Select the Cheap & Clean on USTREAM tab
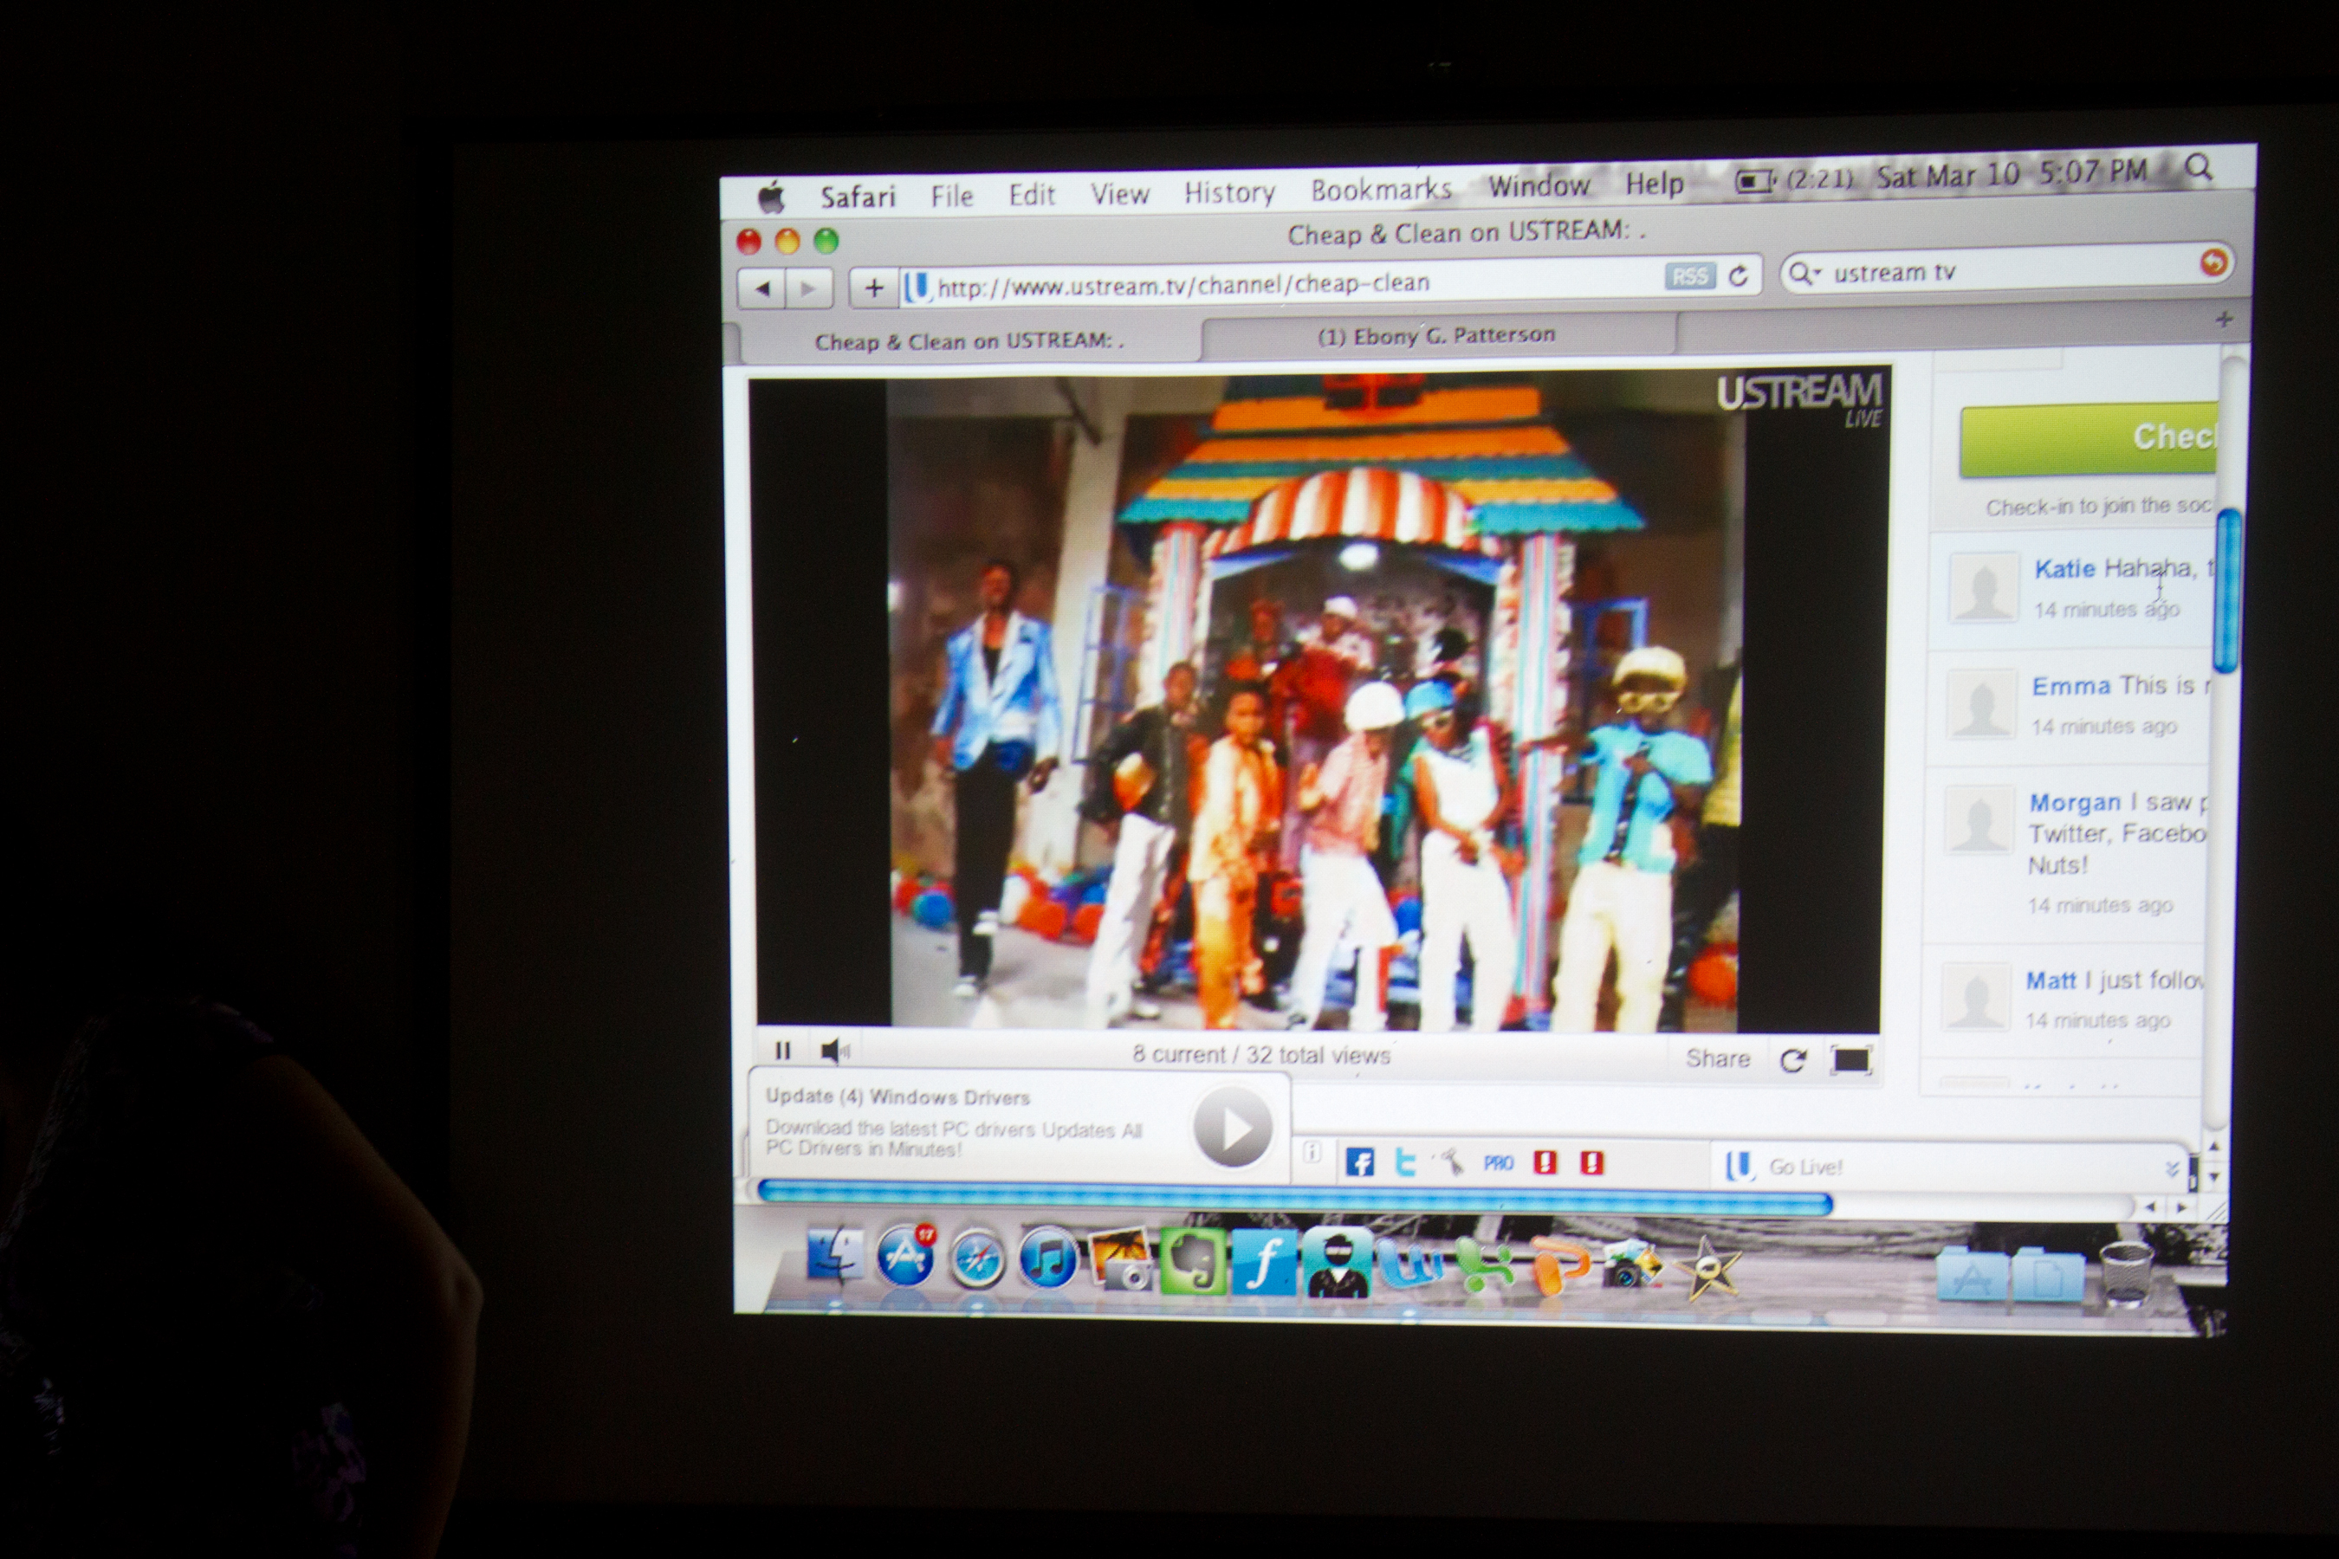 pos(969,342)
